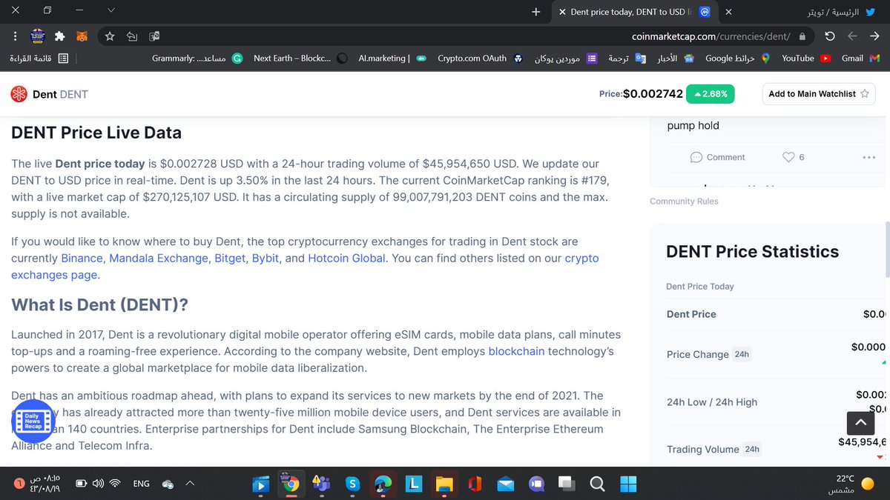This screenshot has height=500, width=890.
Task: Click Add to Main Watchlist button
Action: click(x=819, y=94)
